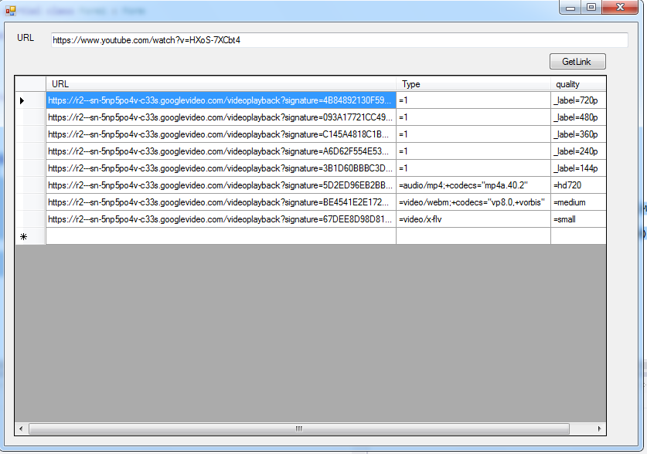Select the video/webm vp8.0 Type cell
647x454 pixels.
(473, 202)
